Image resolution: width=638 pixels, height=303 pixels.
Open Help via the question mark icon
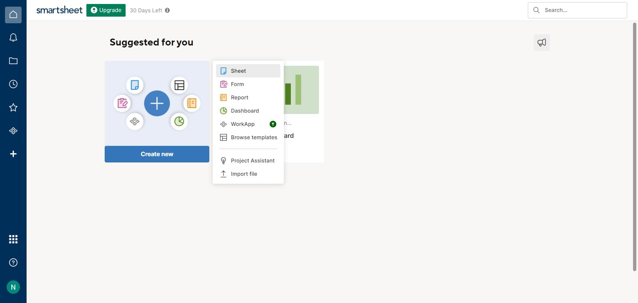click(x=13, y=262)
